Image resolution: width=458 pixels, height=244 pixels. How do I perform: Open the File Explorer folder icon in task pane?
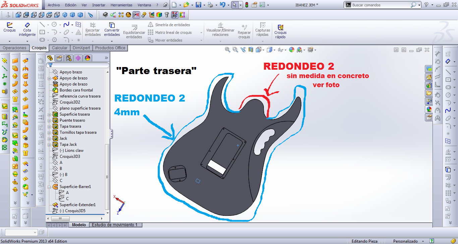coord(429,93)
